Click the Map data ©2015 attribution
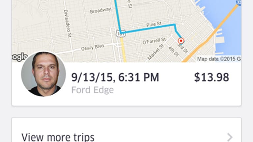Viewport: 253px width, 142px height. click(x=219, y=59)
